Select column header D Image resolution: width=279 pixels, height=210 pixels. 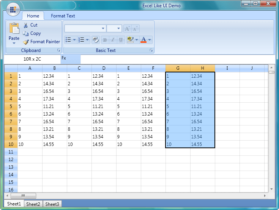(104, 68)
